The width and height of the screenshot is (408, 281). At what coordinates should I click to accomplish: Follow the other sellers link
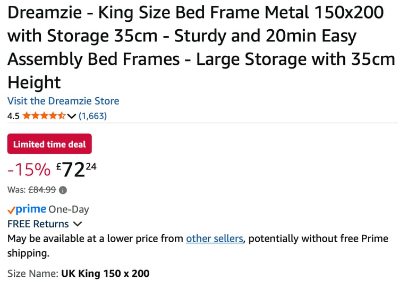point(215,239)
